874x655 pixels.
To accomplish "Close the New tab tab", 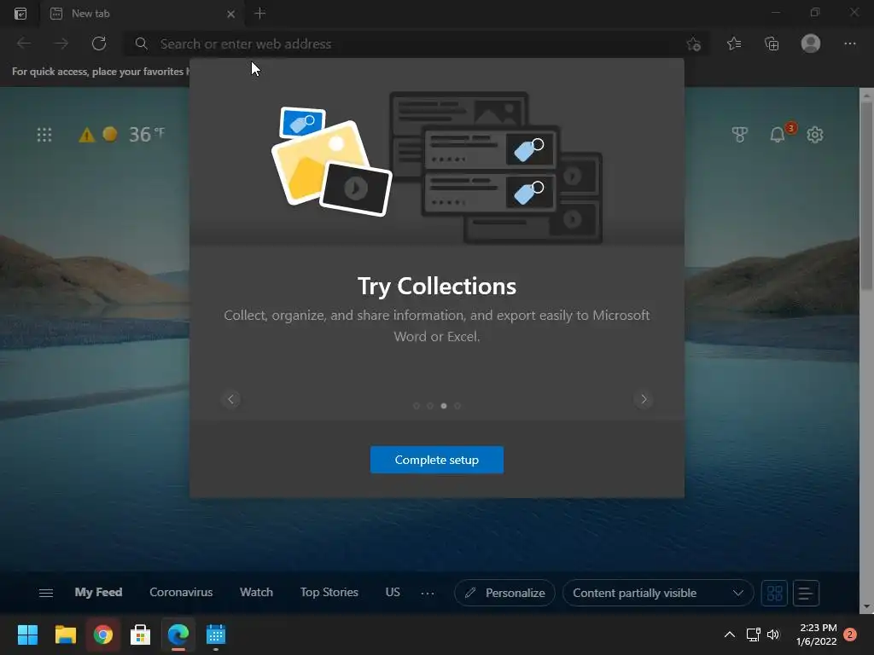I will (230, 14).
